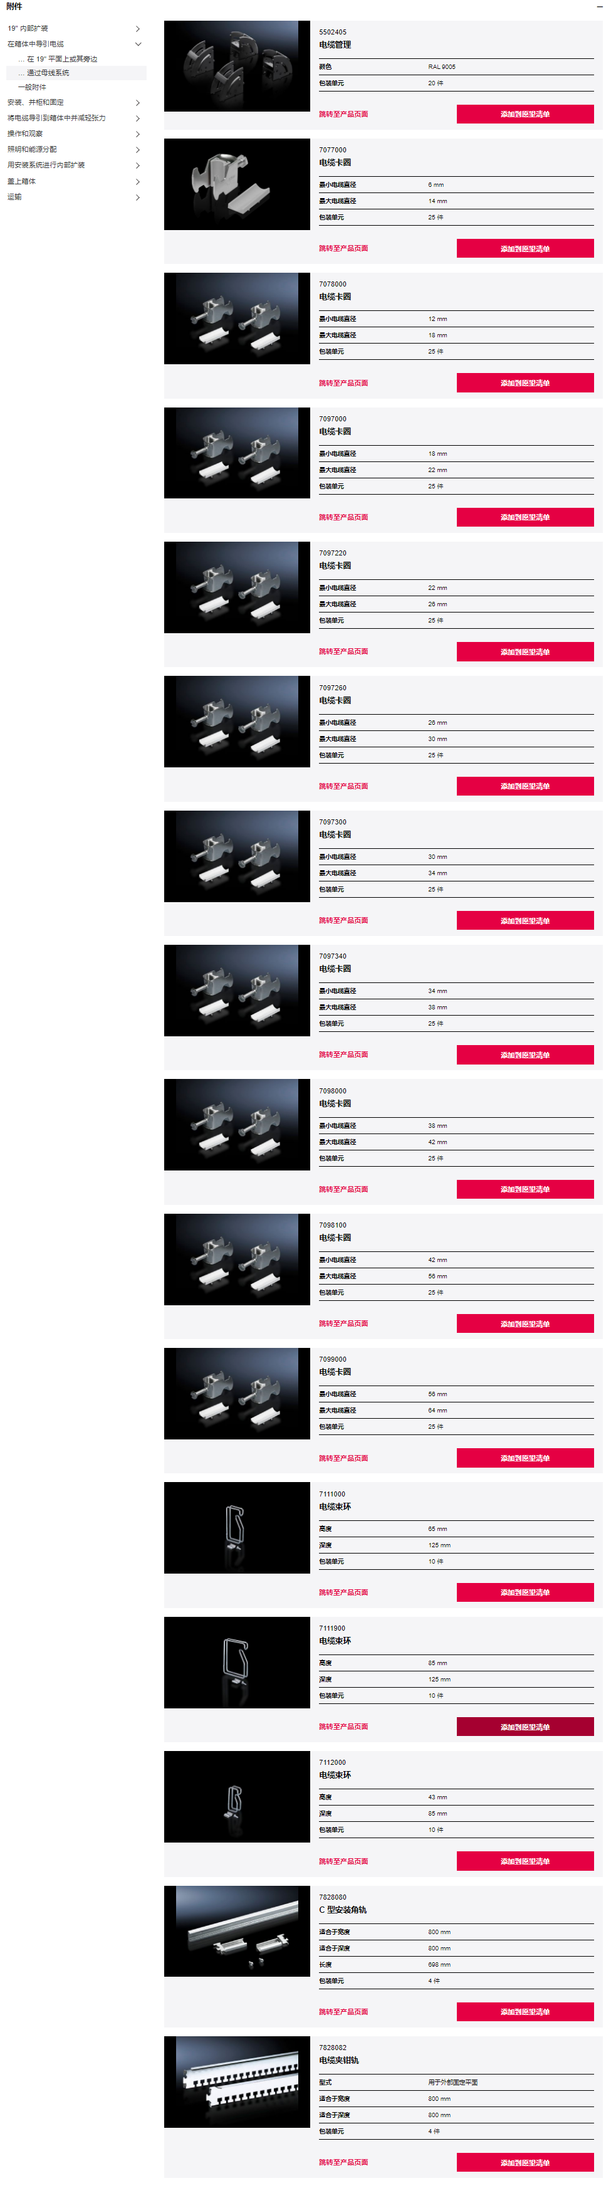The width and height of the screenshot is (611, 2193).
Task: Add cable clamp 7077000 to the wish list
Action: (525, 249)
